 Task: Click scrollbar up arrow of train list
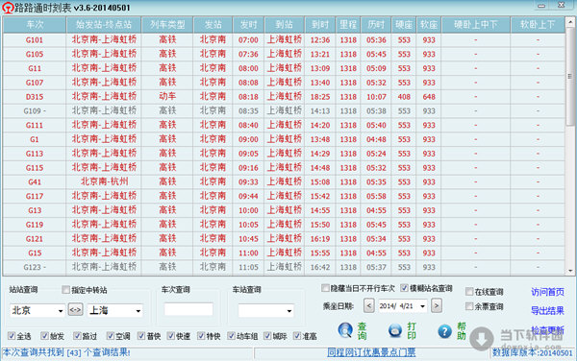point(570,22)
